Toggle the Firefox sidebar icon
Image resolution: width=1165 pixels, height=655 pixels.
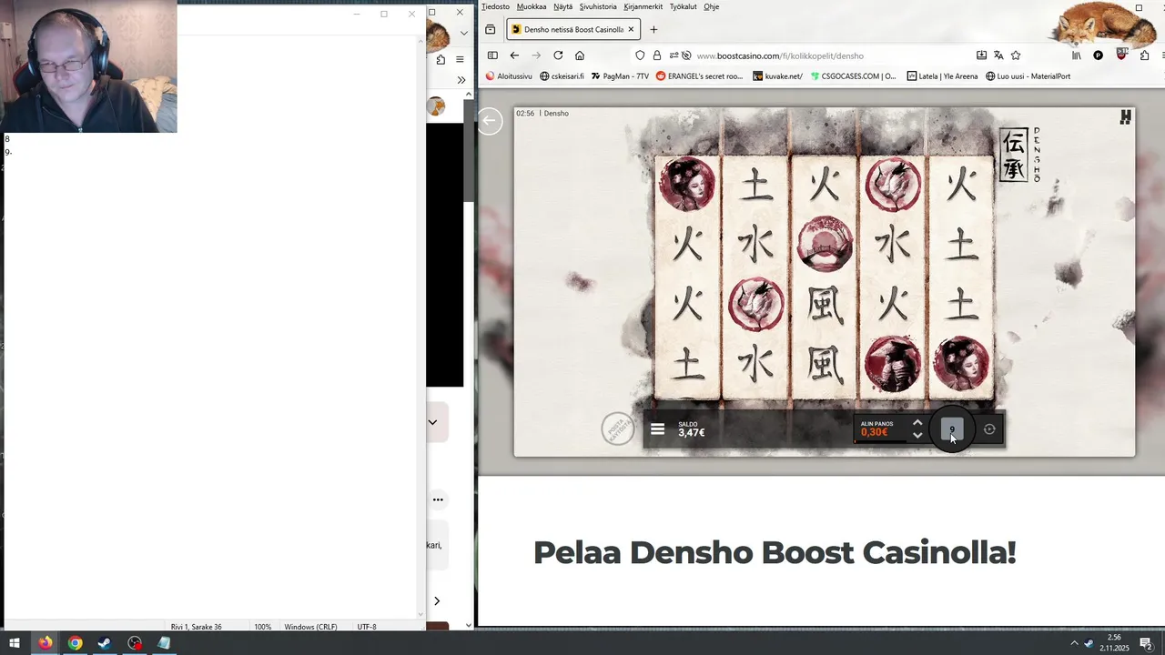pos(492,55)
